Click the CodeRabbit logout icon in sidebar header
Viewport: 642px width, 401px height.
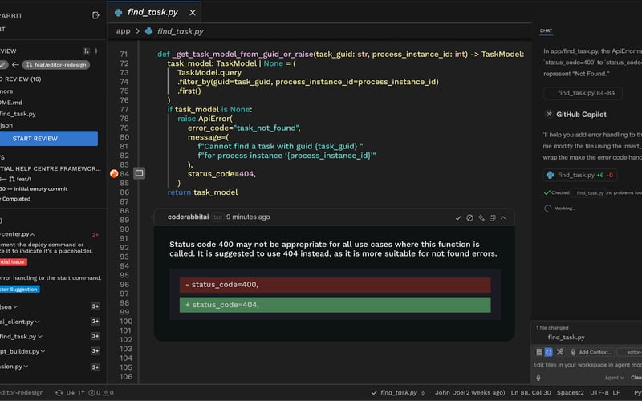pyautogui.click(x=95, y=15)
